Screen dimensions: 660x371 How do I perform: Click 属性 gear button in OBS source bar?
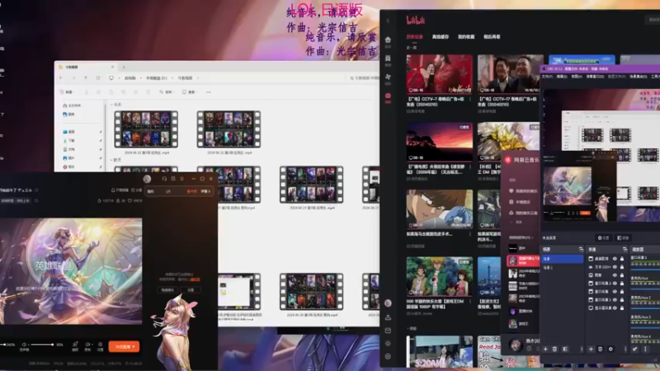603,237
